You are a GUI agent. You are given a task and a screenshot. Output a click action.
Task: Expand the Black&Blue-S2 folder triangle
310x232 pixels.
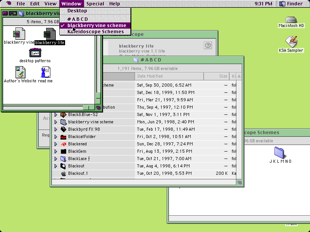pos(56,114)
